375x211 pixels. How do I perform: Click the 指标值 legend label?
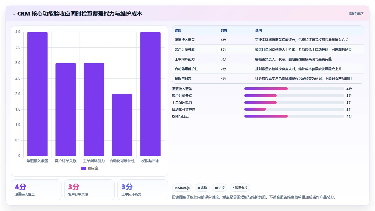(x=93, y=168)
